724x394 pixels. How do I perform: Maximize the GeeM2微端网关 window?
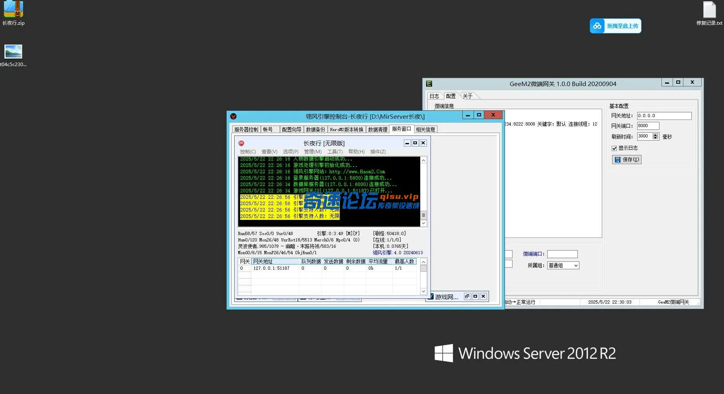[678, 82]
